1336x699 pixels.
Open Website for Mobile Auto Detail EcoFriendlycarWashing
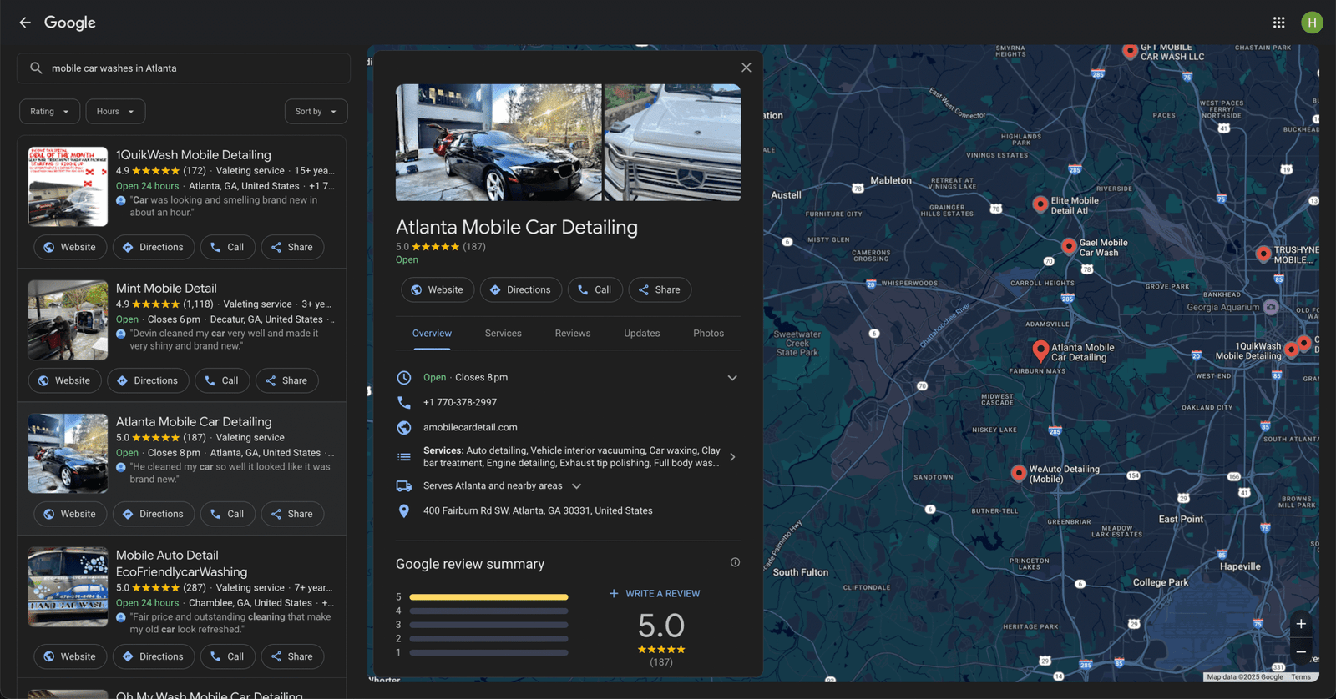[x=70, y=656]
